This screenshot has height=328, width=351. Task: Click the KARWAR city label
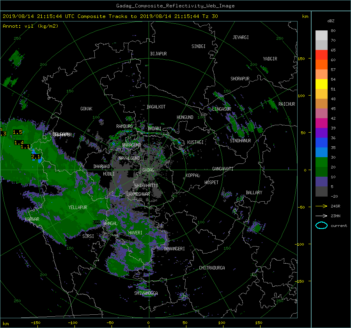click(32, 219)
